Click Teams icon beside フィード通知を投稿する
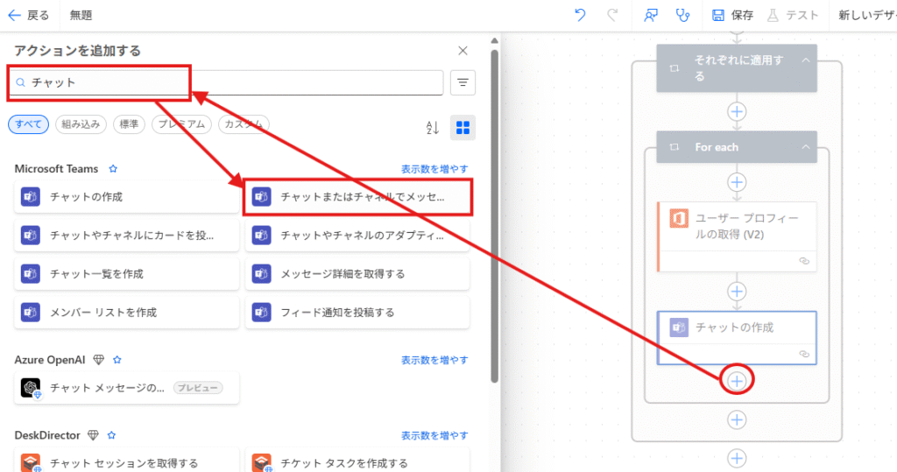This screenshot has height=472, width=897. (261, 313)
